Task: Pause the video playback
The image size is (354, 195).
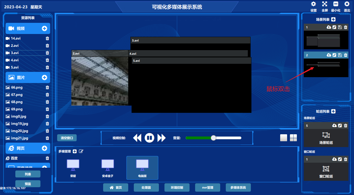Action: (x=149, y=138)
